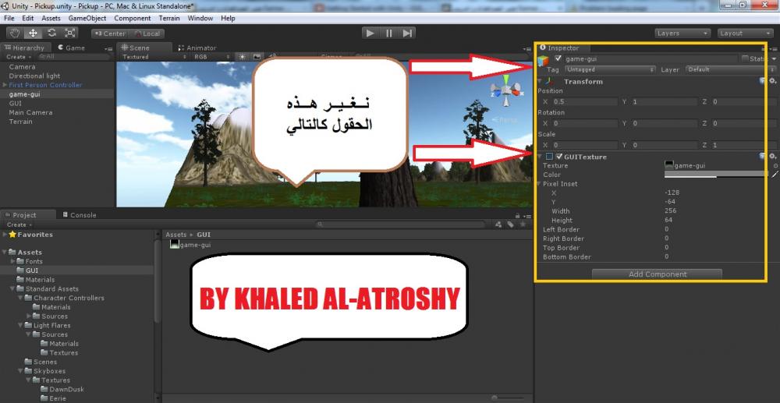This screenshot has height=403, width=780.
Task: Click the Project panel lock icon
Action: [518, 215]
